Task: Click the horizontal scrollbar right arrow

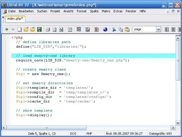Action: pyautogui.click(x=173, y=128)
